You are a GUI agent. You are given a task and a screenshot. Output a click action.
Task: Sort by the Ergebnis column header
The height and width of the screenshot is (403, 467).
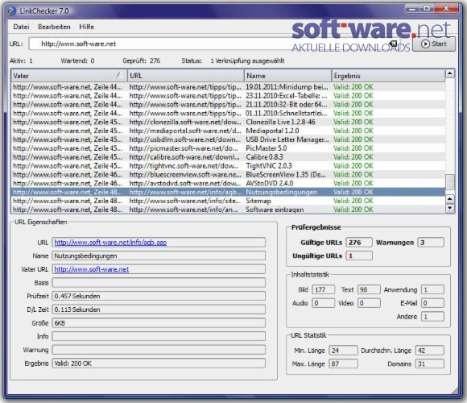point(388,76)
